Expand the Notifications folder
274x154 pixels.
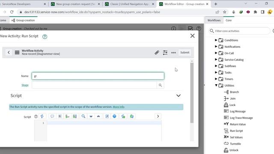point(216,47)
